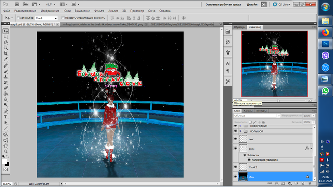This screenshot has height=187, width=333.
Task: Hide the снег layer
Action: click(235, 139)
